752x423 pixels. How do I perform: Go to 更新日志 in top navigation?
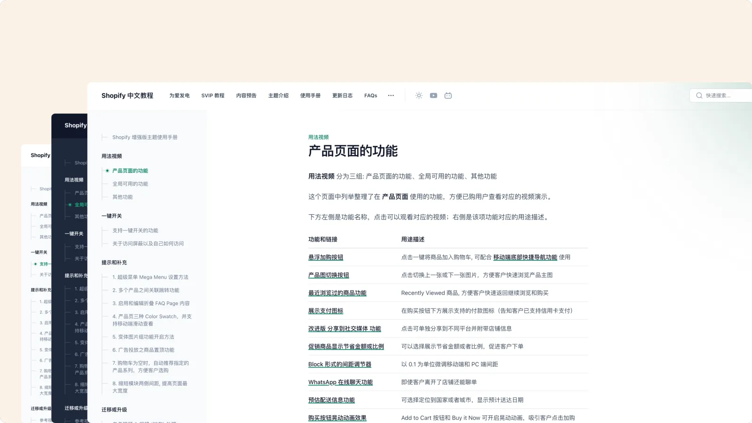pos(342,95)
